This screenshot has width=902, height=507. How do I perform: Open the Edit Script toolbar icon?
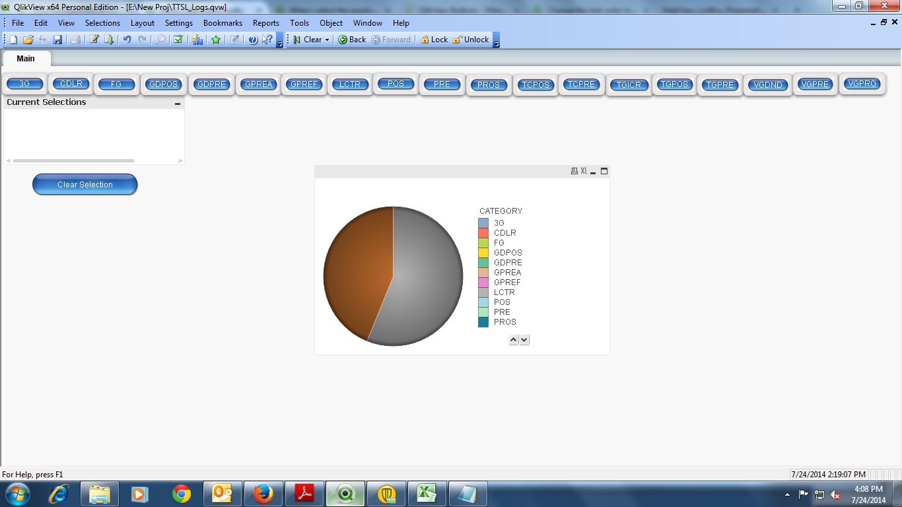(x=94, y=40)
